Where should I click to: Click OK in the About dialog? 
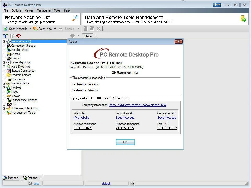point(125,142)
